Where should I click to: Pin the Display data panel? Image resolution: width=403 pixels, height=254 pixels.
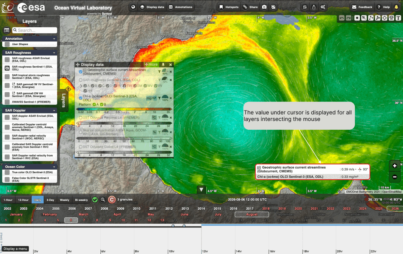(x=163, y=65)
